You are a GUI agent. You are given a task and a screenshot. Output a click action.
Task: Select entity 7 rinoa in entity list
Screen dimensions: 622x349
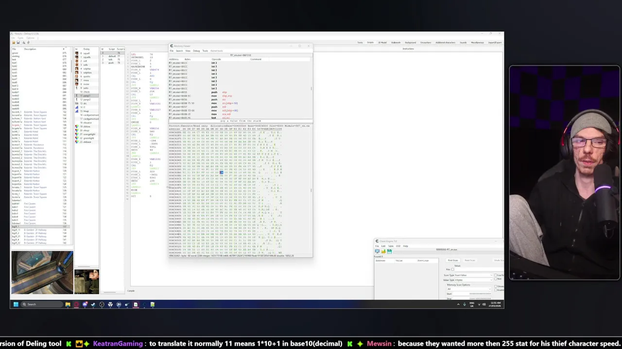tap(87, 80)
